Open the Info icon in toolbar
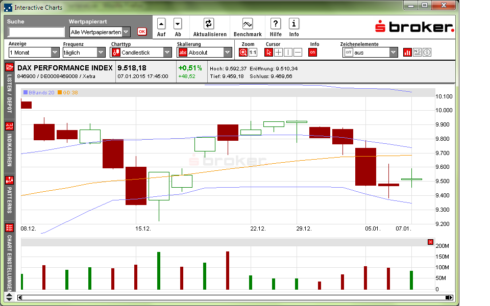 point(294,24)
